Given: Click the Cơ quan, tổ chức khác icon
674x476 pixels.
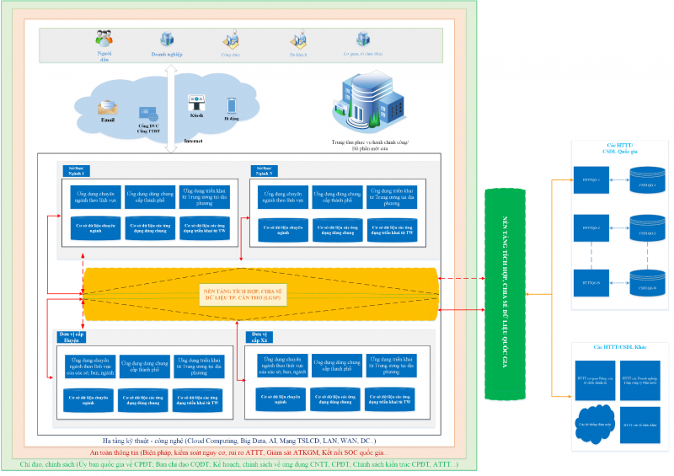Looking at the screenshot, I should [362, 39].
